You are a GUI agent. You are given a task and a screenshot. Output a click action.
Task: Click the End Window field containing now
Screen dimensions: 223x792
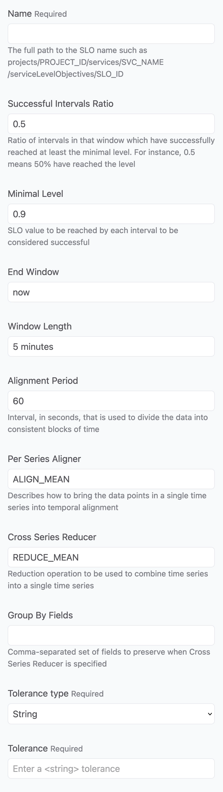[111, 292]
